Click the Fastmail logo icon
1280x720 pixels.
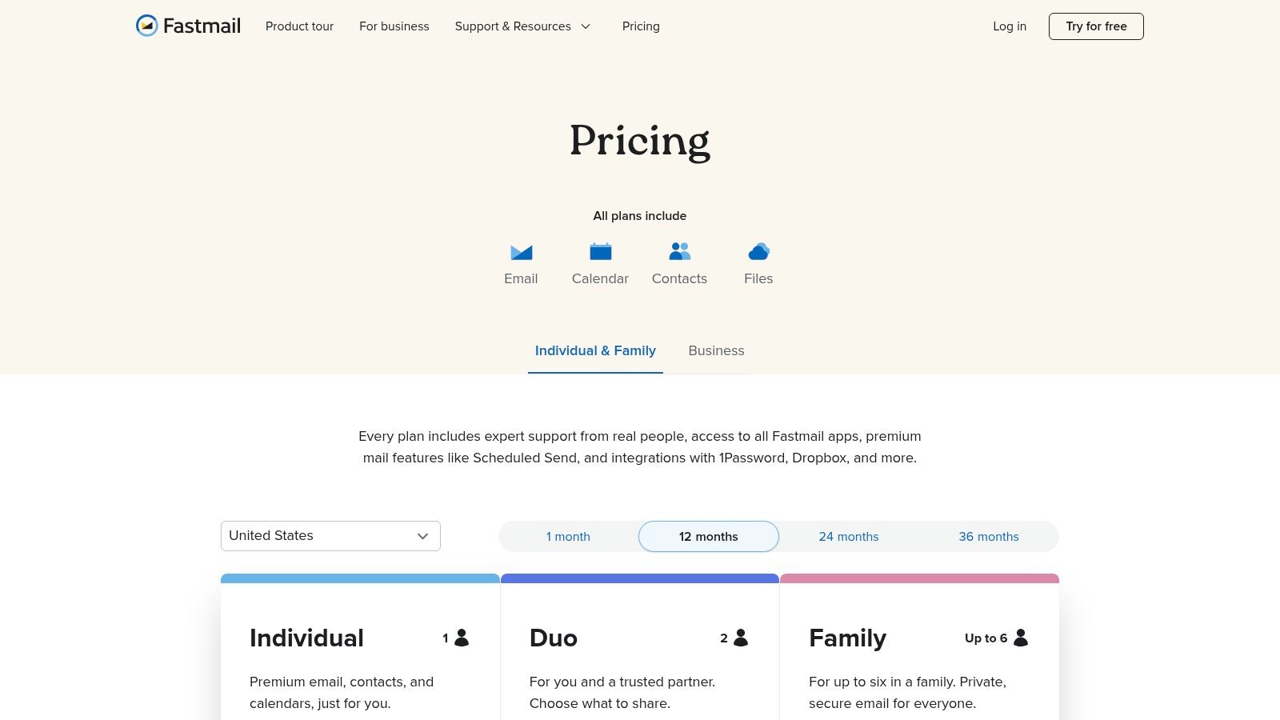(147, 26)
